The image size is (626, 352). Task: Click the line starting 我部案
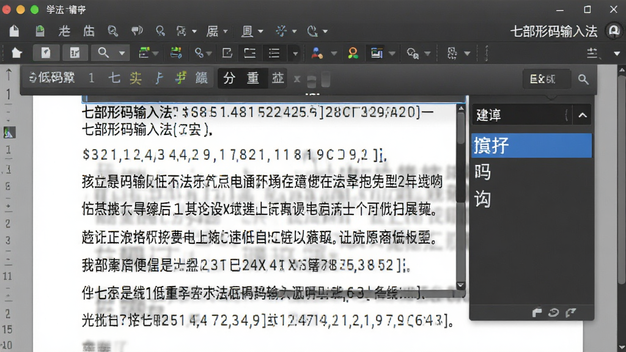pyautogui.click(x=246, y=265)
